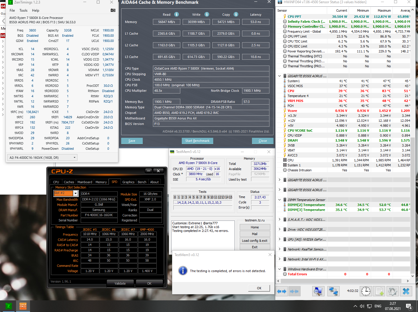The image size is (418, 312).
Task: Collapse the DIMM Temperature Sensor group
Action: coord(280,200)
